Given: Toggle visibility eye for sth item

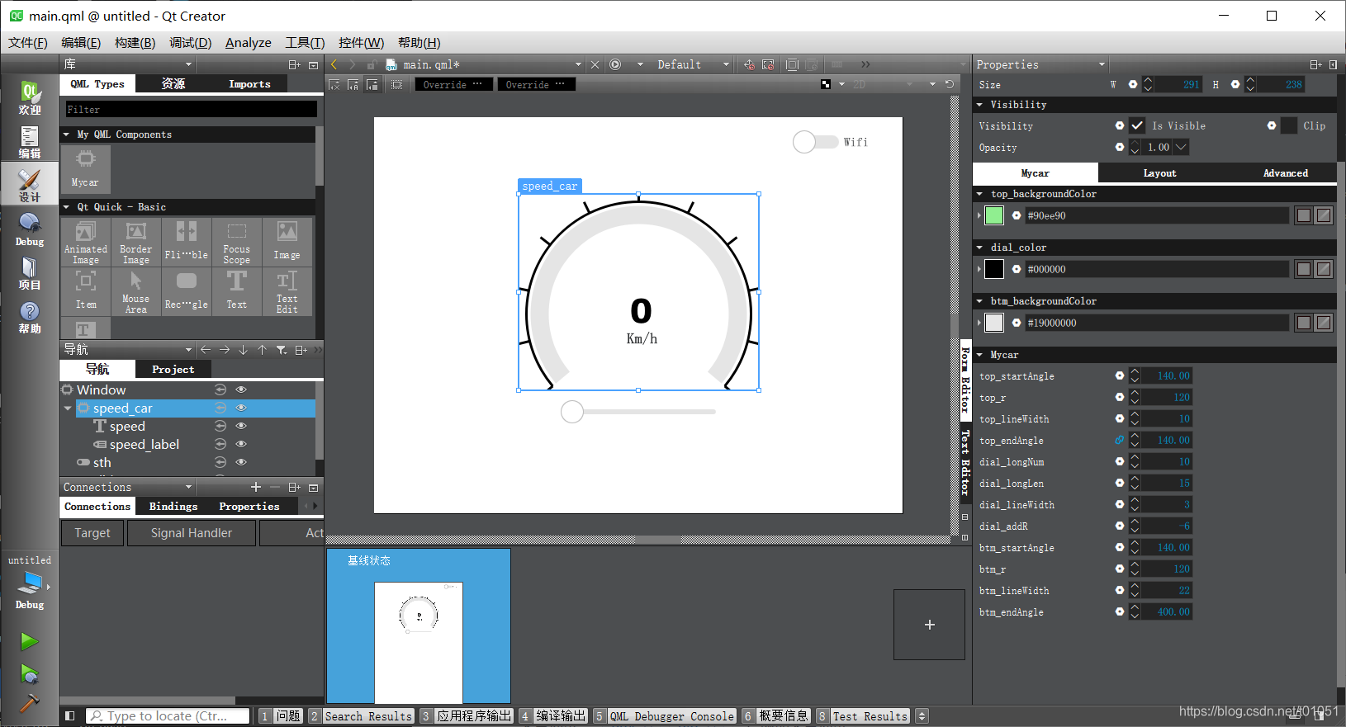Looking at the screenshot, I should click(241, 462).
